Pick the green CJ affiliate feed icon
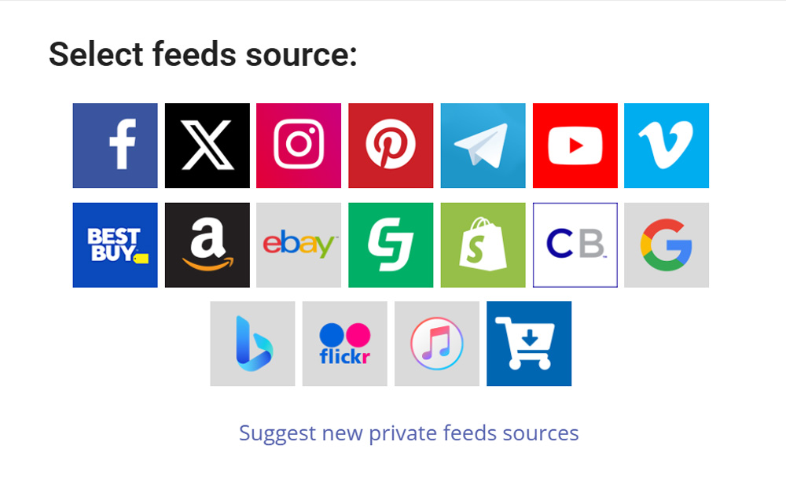The height and width of the screenshot is (493, 786). [x=391, y=245]
